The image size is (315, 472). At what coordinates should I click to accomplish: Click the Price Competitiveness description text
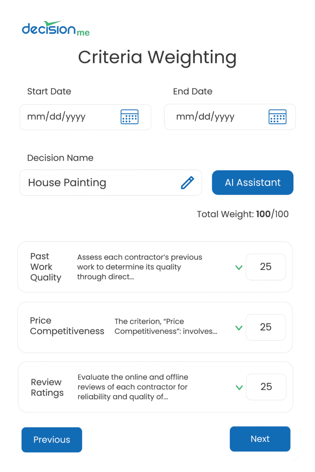(166, 326)
